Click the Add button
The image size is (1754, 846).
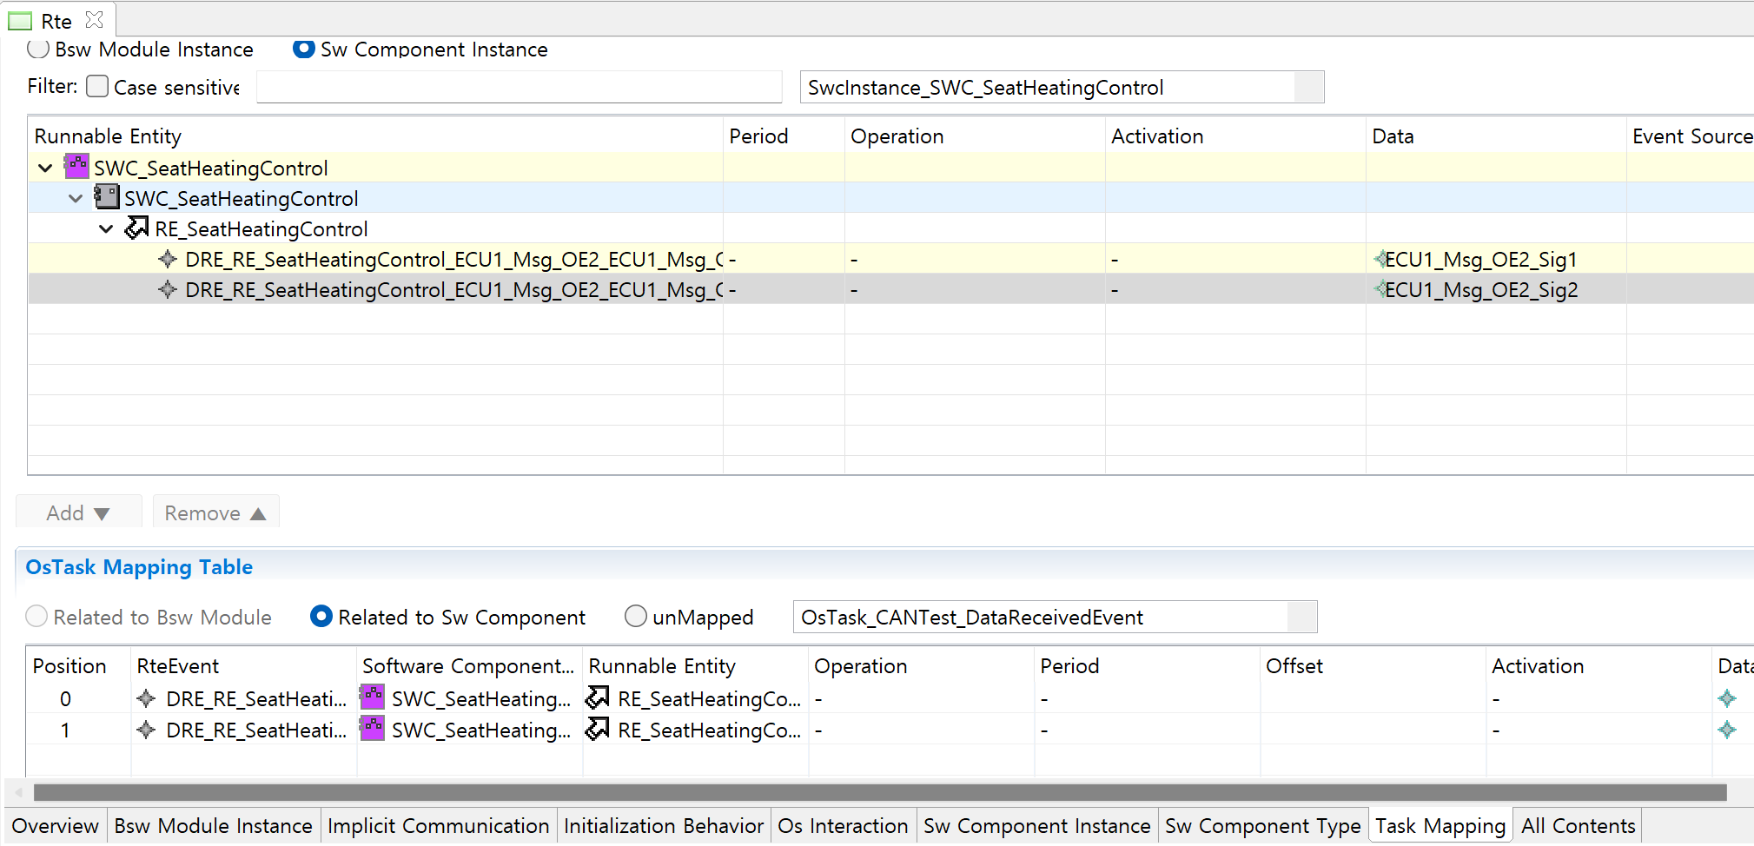[78, 512]
